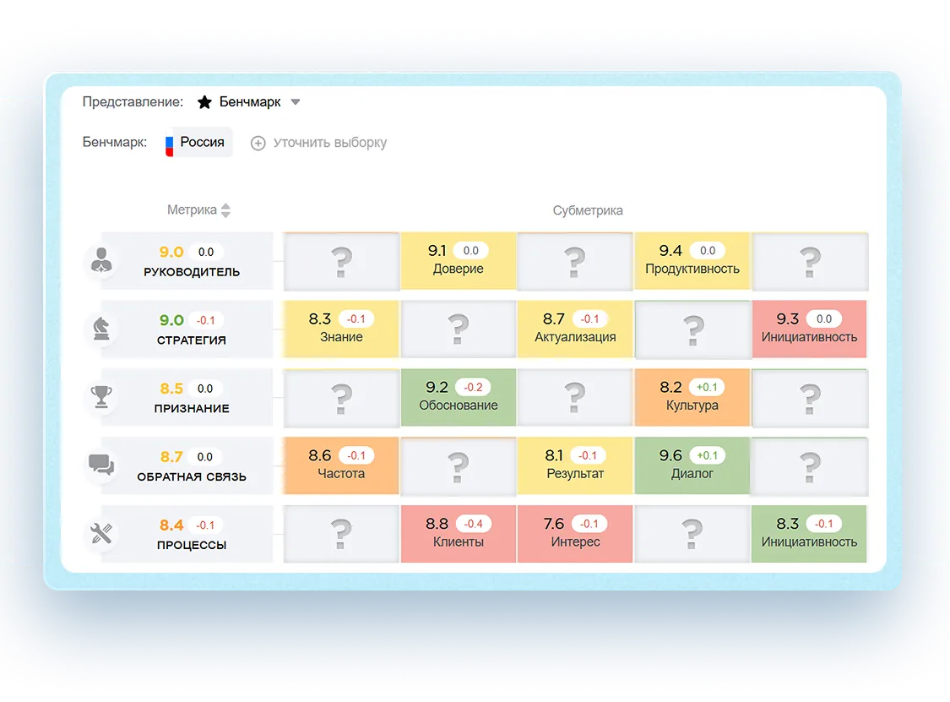This screenshot has width=950, height=702.
Task: Click the Уточнить выборку link
Action: [329, 143]
